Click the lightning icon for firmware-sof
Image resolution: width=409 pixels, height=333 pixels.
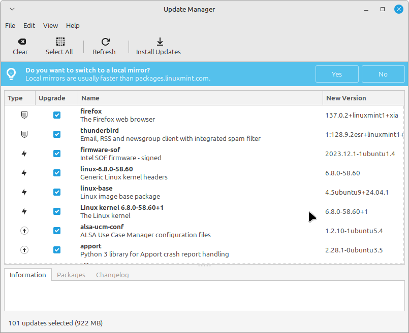(x=24, y=154)
